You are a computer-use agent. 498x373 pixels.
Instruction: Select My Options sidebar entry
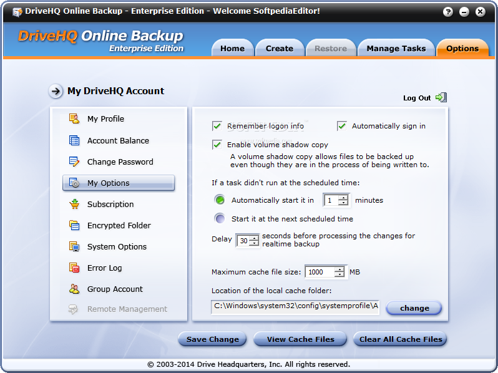[x=119, y=183]
